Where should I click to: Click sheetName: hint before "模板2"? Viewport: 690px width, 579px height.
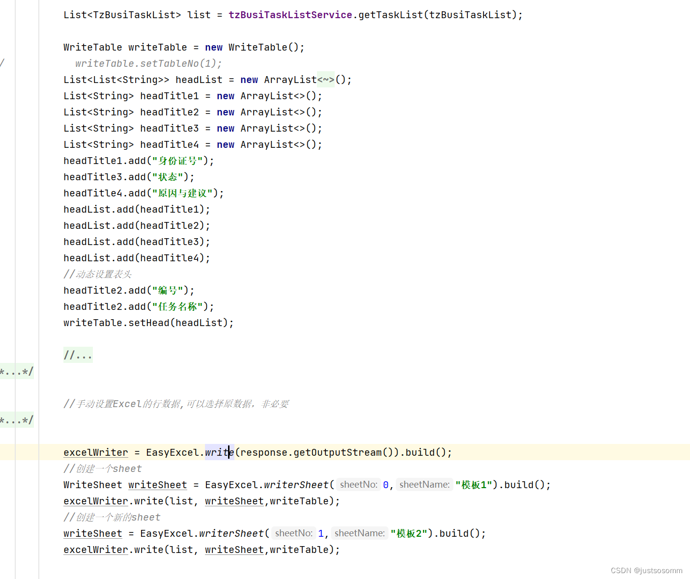[x=360, y=533]
